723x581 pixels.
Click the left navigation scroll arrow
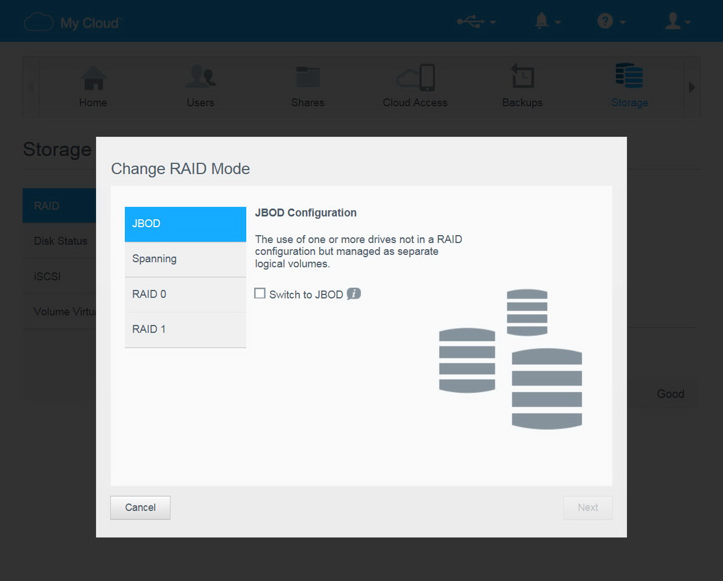coord(31,88)
